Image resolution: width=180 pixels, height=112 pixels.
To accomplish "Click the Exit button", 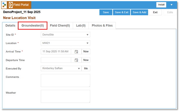I will 155,12.
